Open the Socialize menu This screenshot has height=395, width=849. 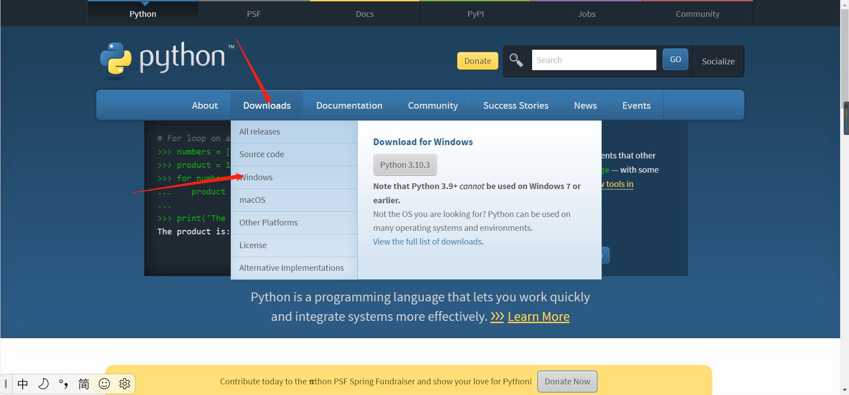tap(718, 61)
